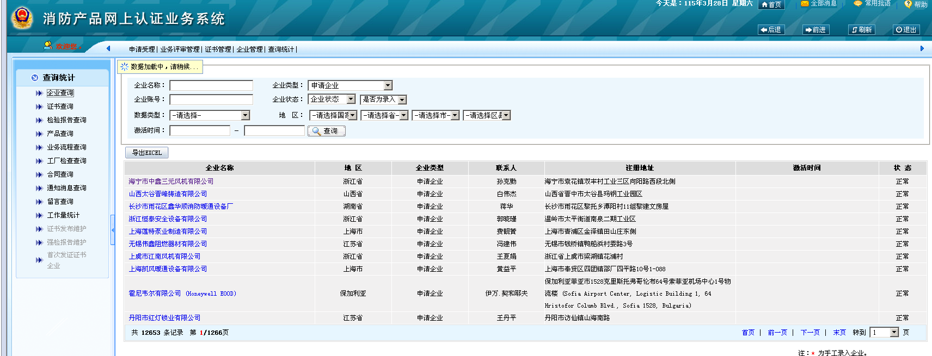This screenshot has height=356, width=932.
Task: Click the 导出EXCEL export button
Action: 146,153
